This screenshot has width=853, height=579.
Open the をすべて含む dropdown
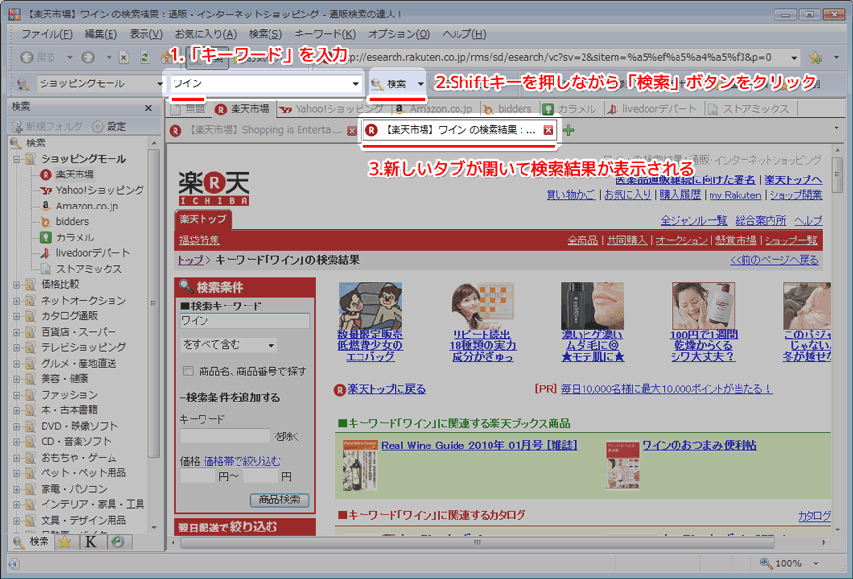point(229,345)
